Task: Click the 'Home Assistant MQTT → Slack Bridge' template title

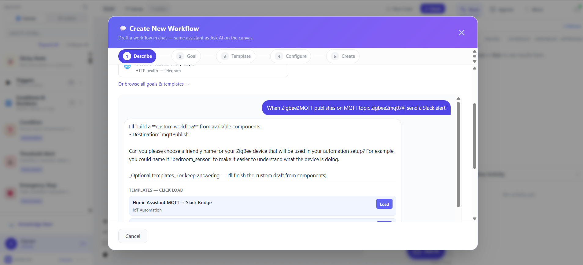Action: pos(172,203)
